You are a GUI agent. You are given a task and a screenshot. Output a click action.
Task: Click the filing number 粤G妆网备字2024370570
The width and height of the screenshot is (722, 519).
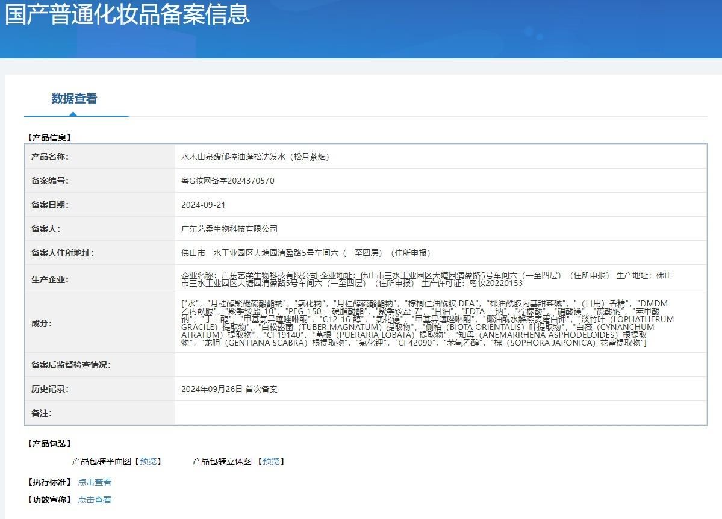[228, 181]
